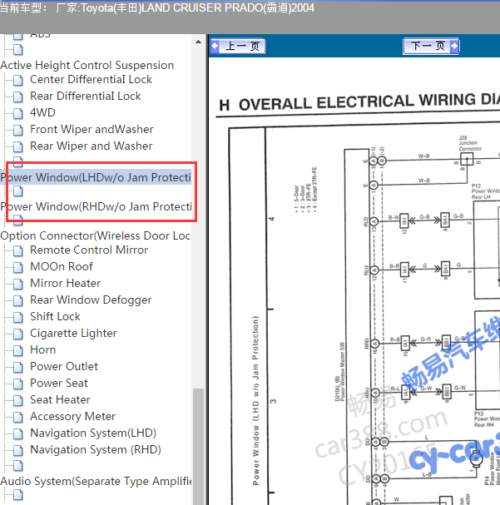Click document icon beside Rear Window Defogger
This screenshot has width=500, height=505.
pyautogui.click(x=18, y=300)
